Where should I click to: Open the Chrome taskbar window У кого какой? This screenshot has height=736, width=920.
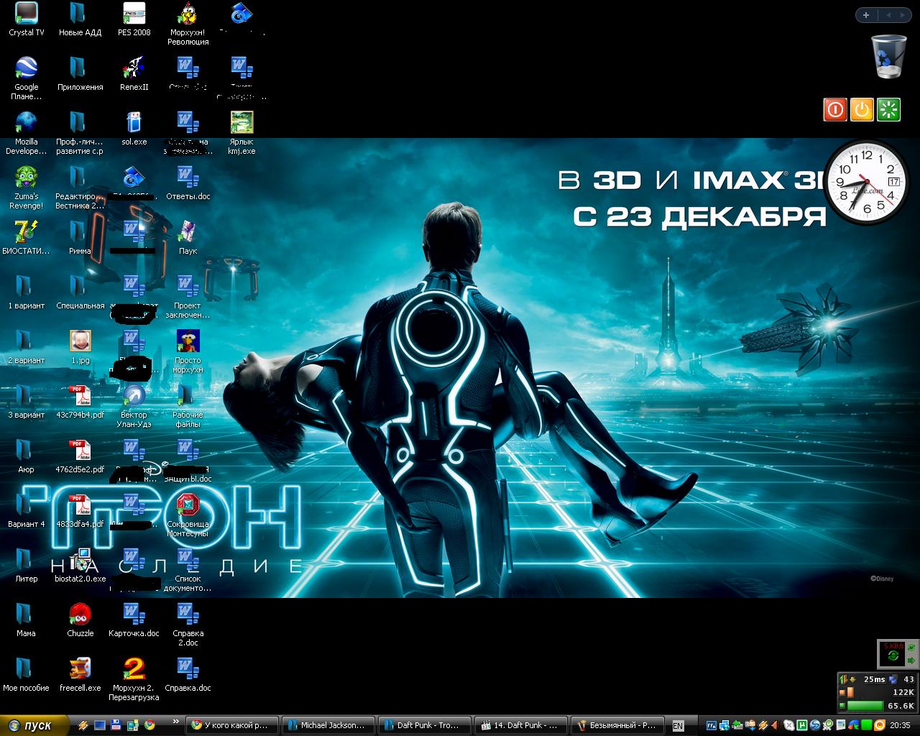tap(231, 725)
